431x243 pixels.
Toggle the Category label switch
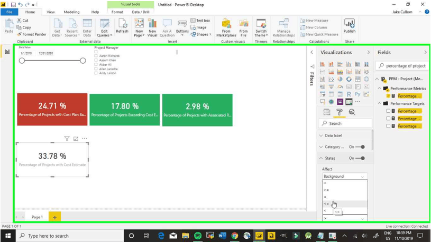click(360, 147)
